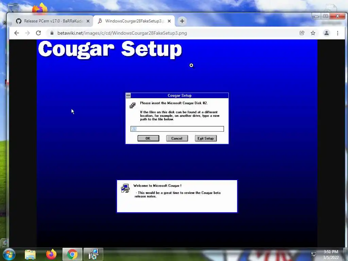Open the Windows Start orb
This screenshot has width=348, height=261.
[x=9, y=254]
